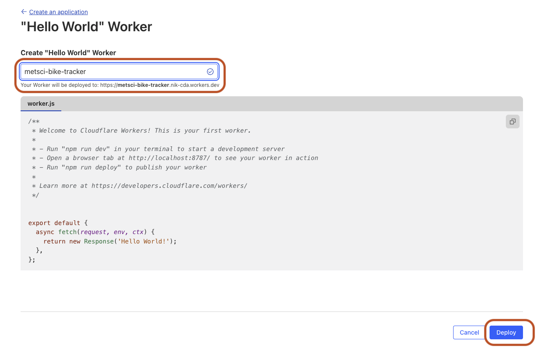
Task: Click the developers.cloudflare.com/workers URL in code
Action: click(x=169, y=186)
